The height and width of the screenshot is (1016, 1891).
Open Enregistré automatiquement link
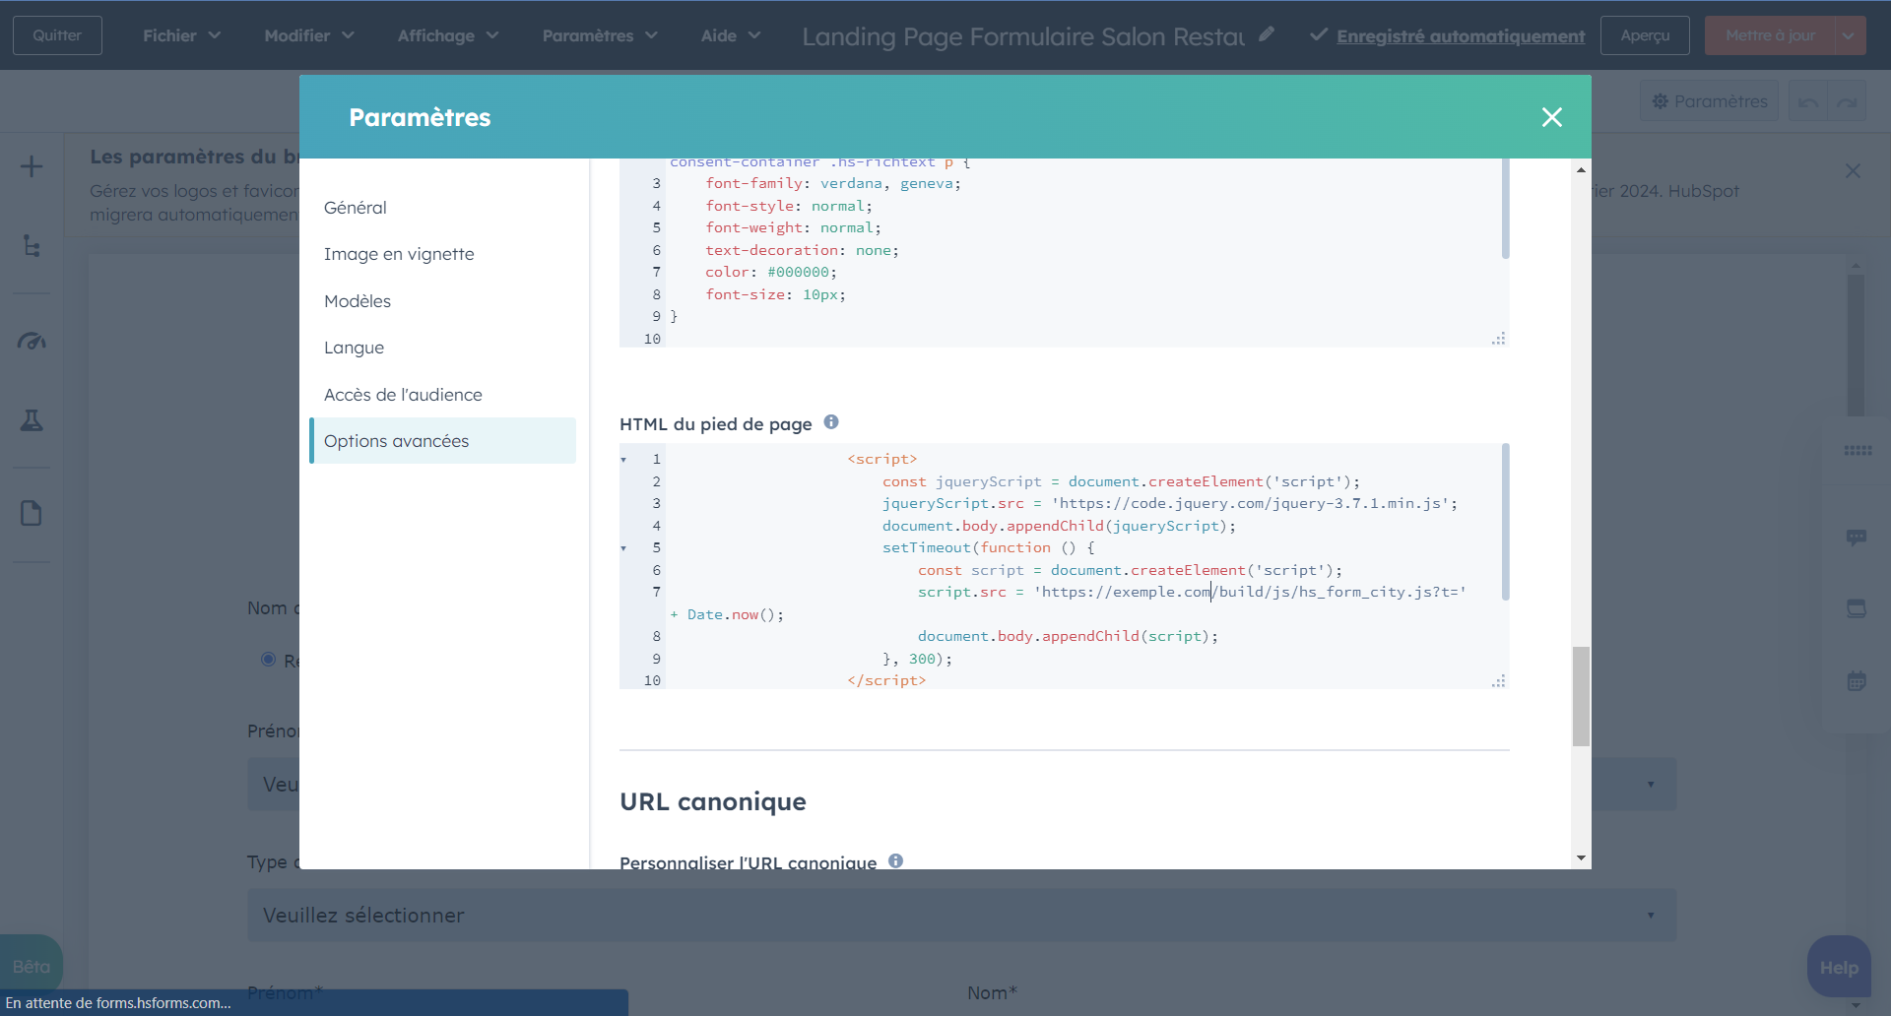[x=1461, y=36]
